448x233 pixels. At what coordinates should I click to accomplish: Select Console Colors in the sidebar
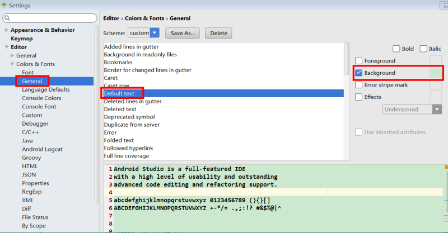[41, 98]
